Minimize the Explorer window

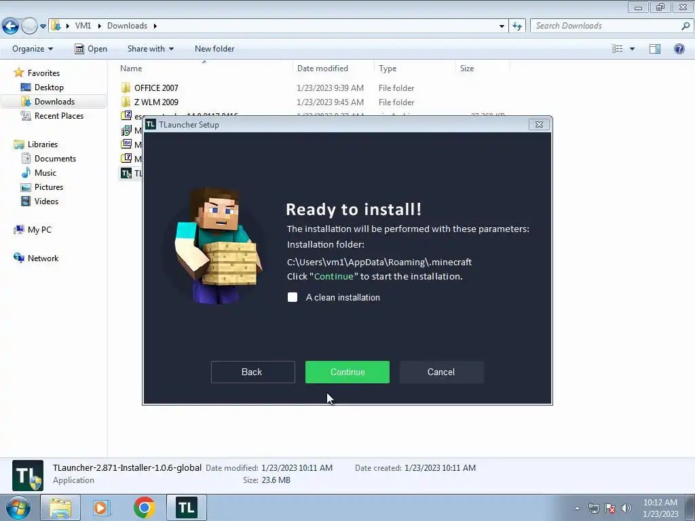638,7
